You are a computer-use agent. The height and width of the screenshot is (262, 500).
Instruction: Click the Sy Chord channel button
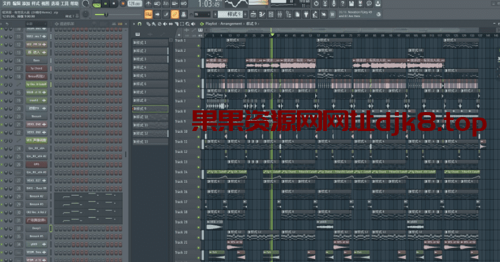pyautogui.click(x=36, y=68)
